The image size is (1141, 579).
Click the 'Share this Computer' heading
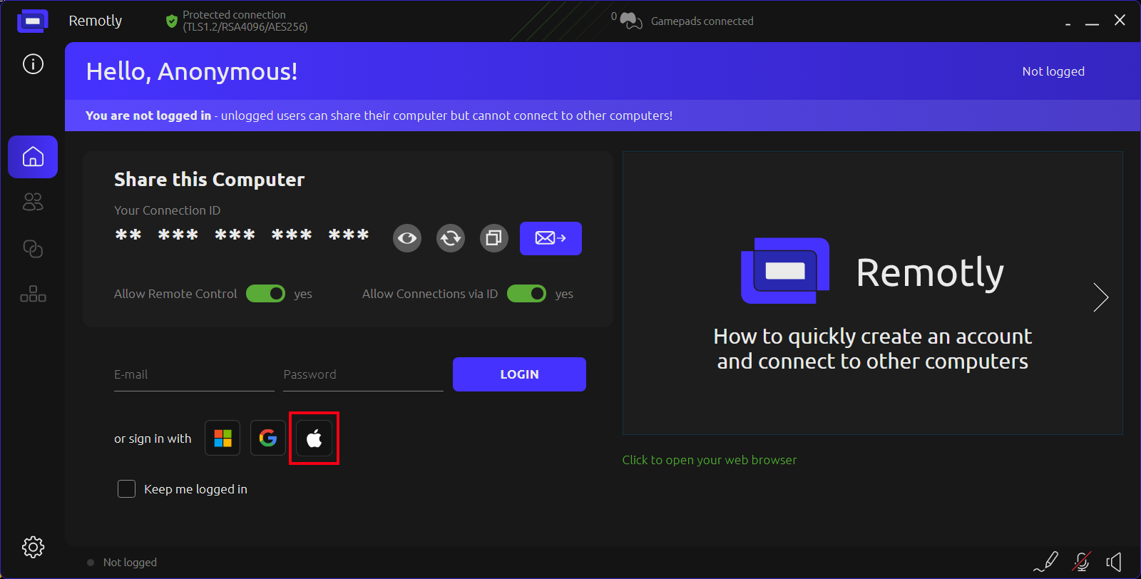210,180
